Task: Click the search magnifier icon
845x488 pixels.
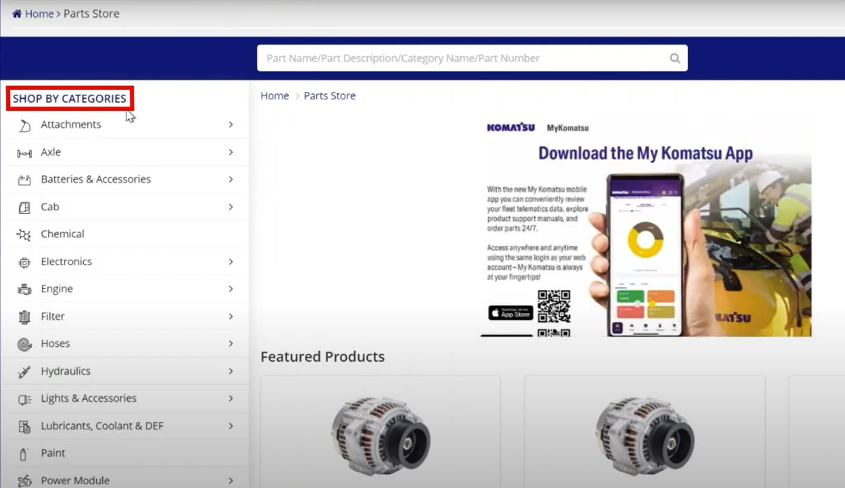Action: [x=675, y=58]
